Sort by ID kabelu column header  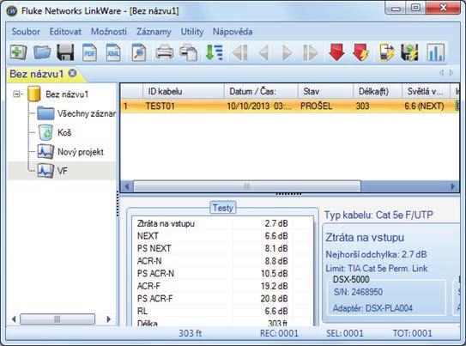(183, 91)
